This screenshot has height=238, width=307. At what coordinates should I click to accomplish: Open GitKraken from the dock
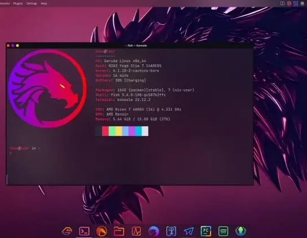241,231
